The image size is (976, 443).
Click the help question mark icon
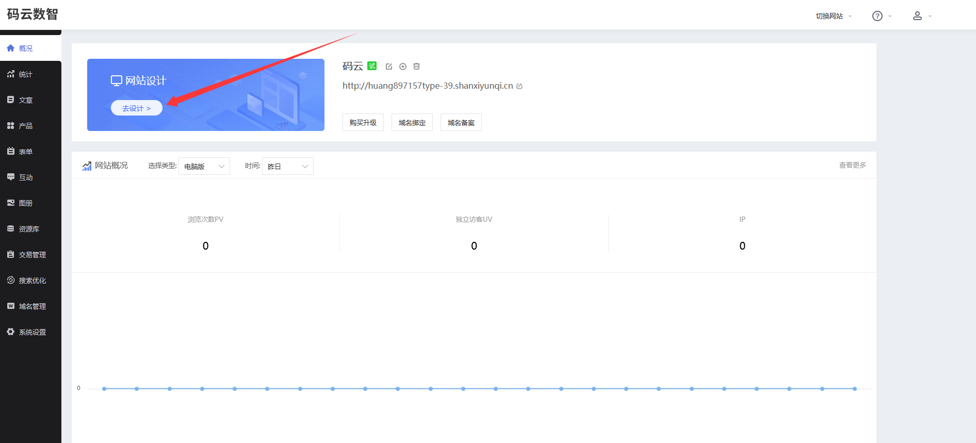[x=877, y=16]
